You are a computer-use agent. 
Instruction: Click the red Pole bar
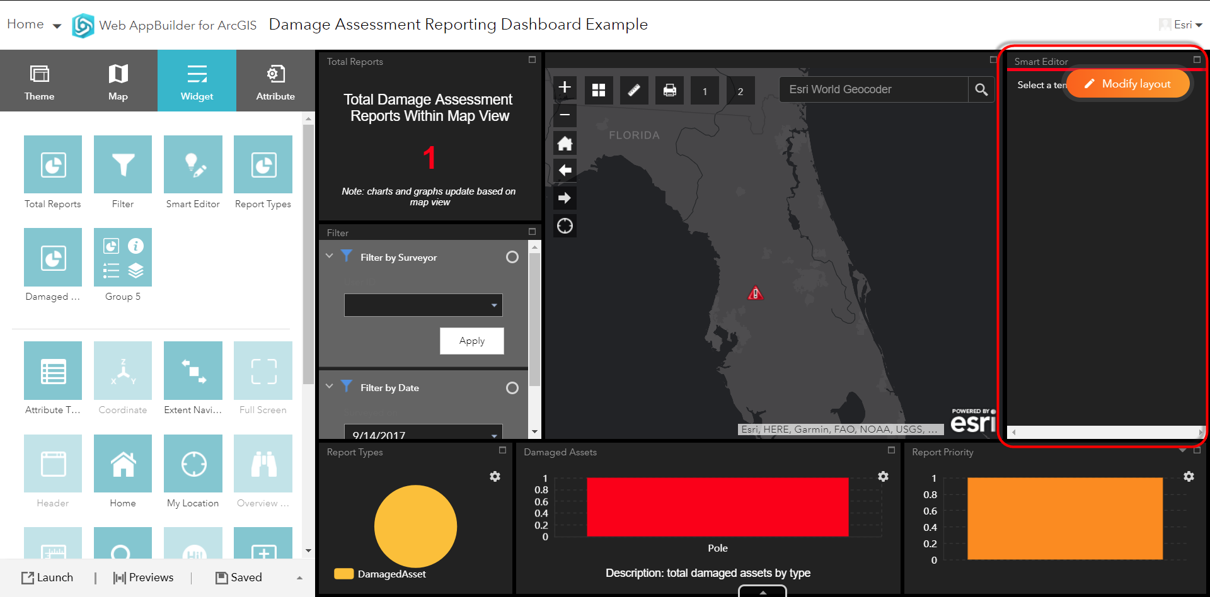click(717, 507)
